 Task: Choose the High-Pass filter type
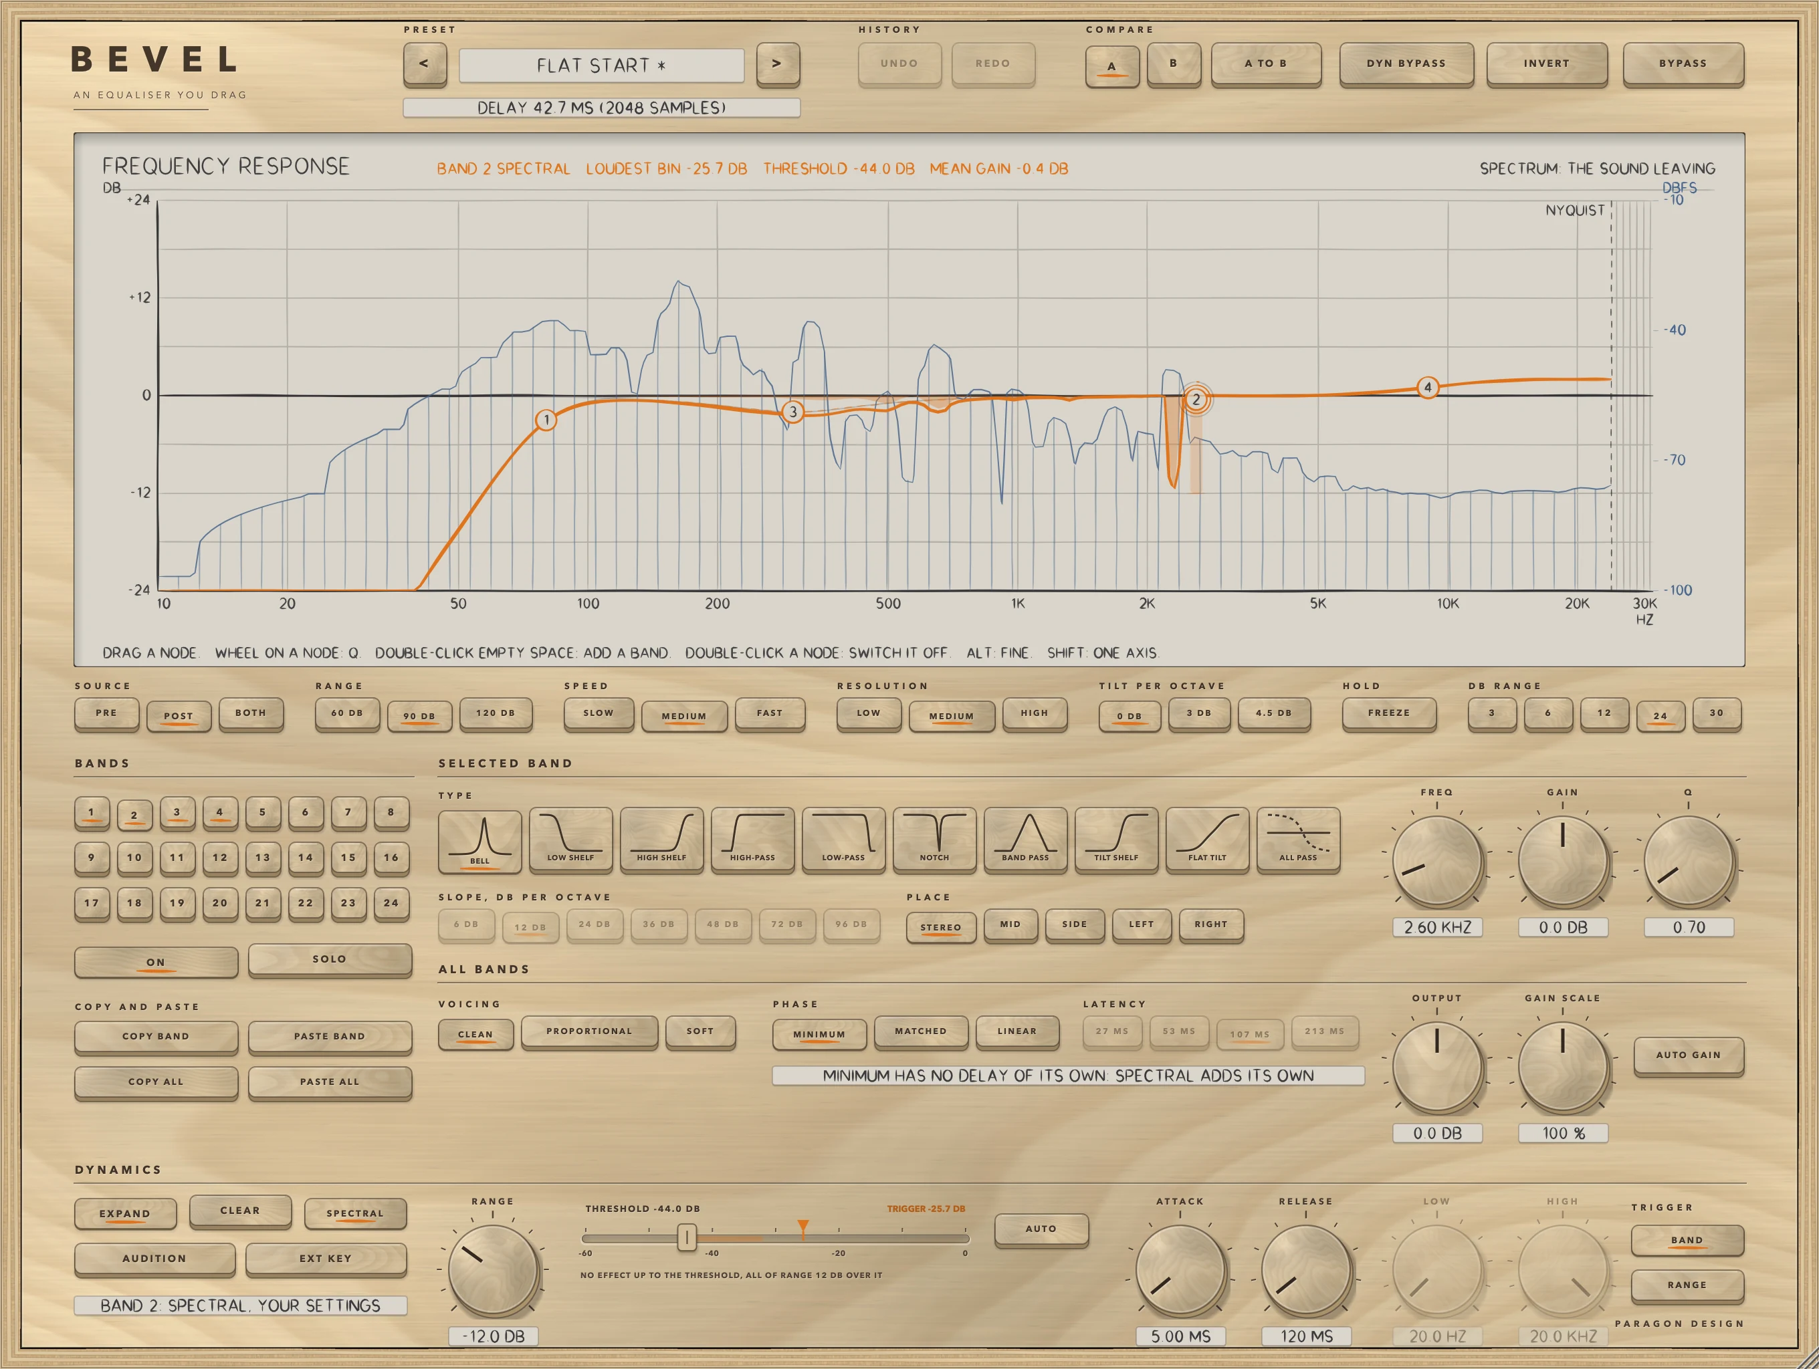tap(752, 839)
